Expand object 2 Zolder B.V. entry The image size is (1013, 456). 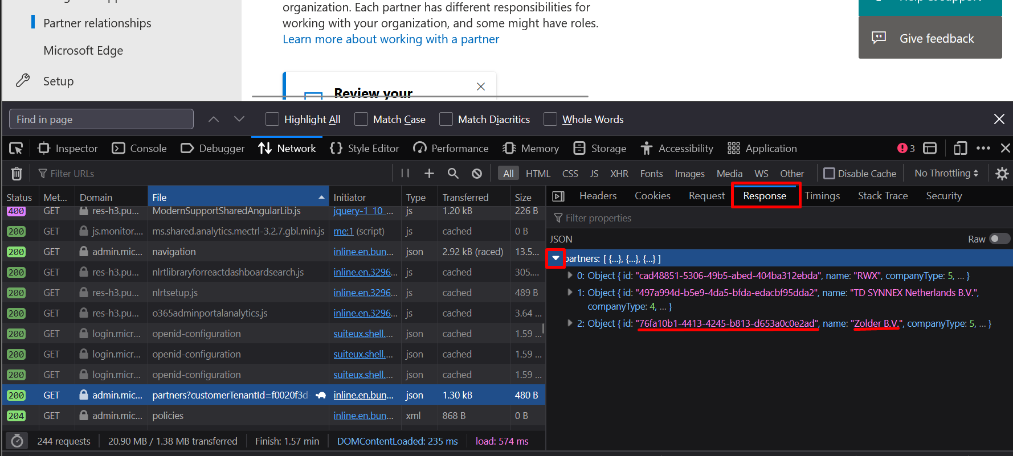pos(570,323)
